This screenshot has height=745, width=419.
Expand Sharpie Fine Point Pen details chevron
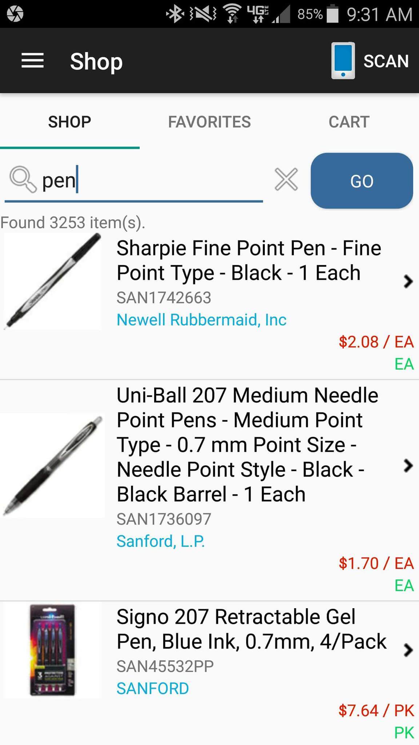[408, 281]
